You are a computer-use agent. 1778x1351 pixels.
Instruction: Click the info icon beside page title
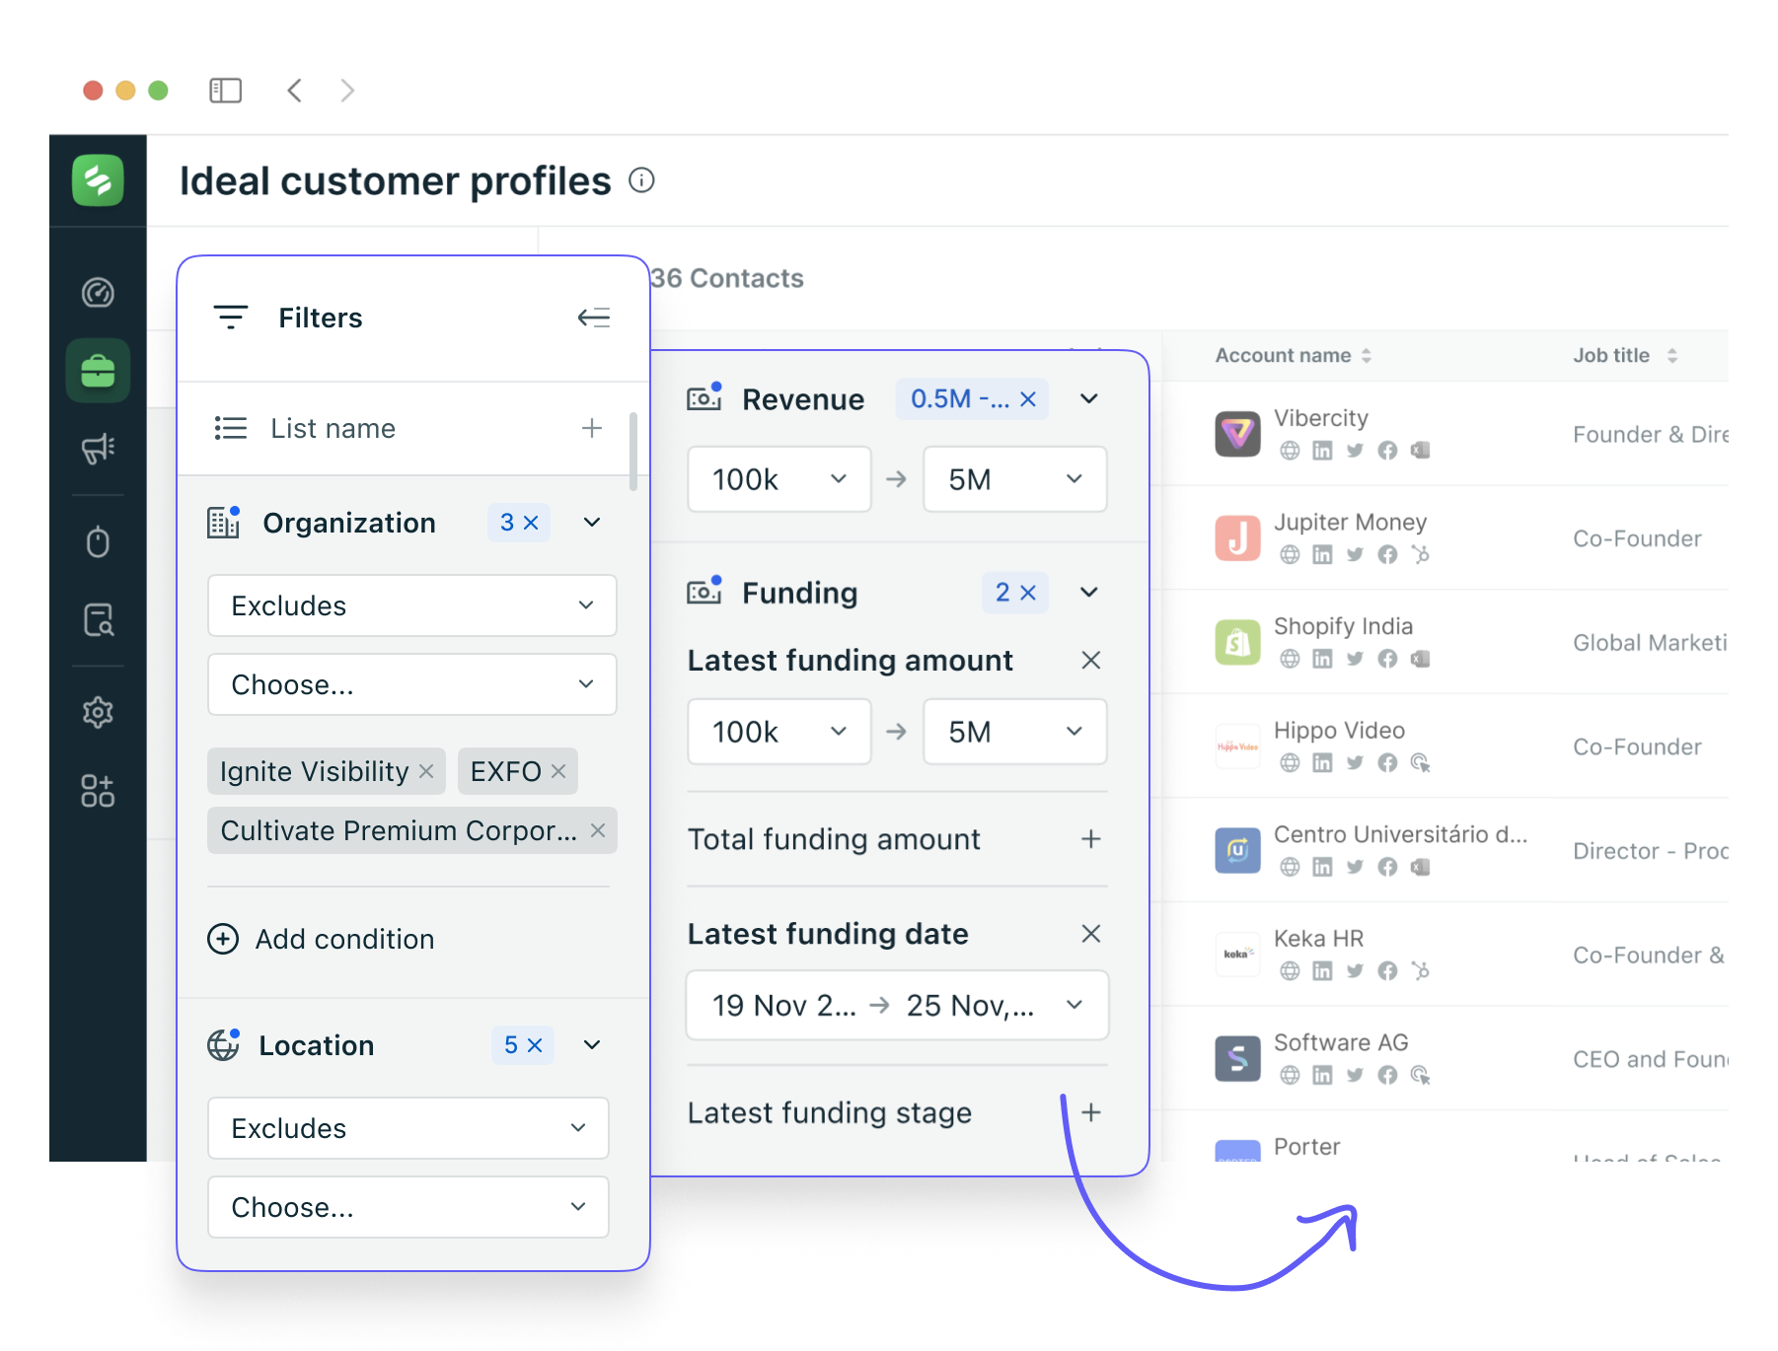pyautogui.click(x=641, y=180)
